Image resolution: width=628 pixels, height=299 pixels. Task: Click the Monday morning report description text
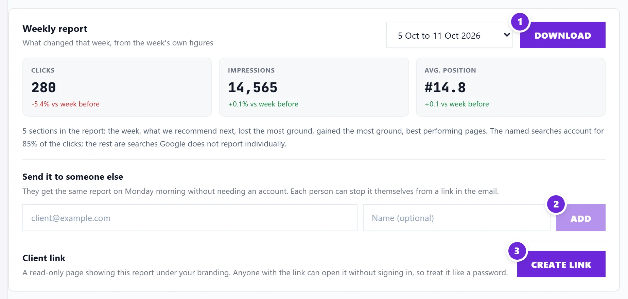[261, 191]
